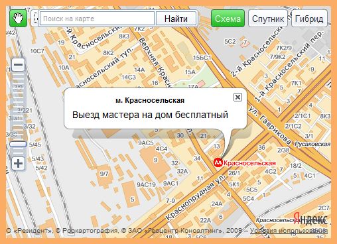Click building label 2/38
The width and height of the screenshot is (337, 244).
(x=283, y=150)
